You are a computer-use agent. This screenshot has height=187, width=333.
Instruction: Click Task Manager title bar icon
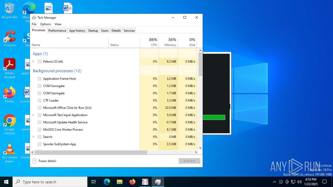[x=34, y=18]
